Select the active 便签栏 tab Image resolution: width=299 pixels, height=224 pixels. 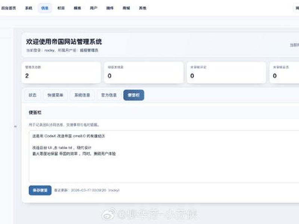pos(134,95)
